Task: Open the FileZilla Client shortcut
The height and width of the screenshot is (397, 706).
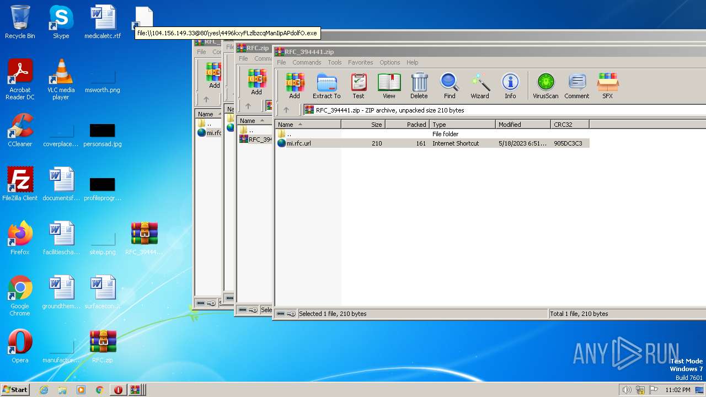Action: (20, 185)
